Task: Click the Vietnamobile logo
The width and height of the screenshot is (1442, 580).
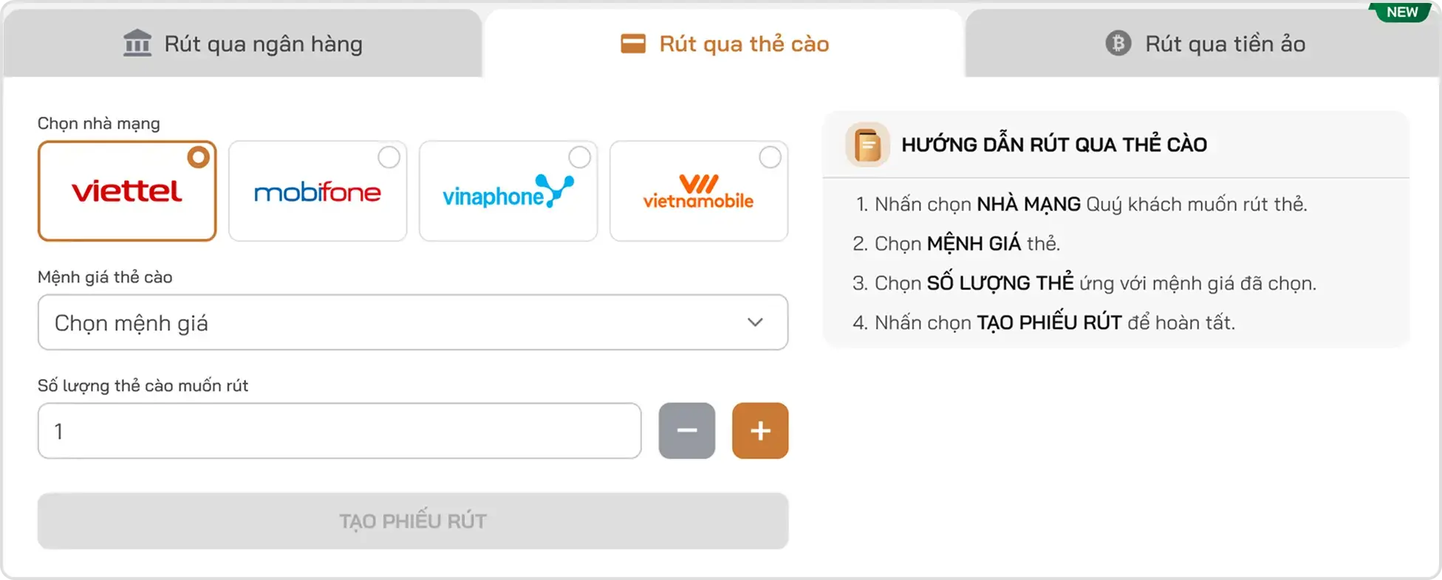Action: coord(698,192)
